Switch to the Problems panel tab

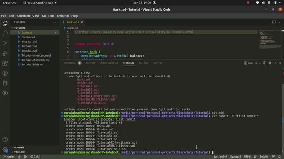pyautogui.click(x=70, y=63)
